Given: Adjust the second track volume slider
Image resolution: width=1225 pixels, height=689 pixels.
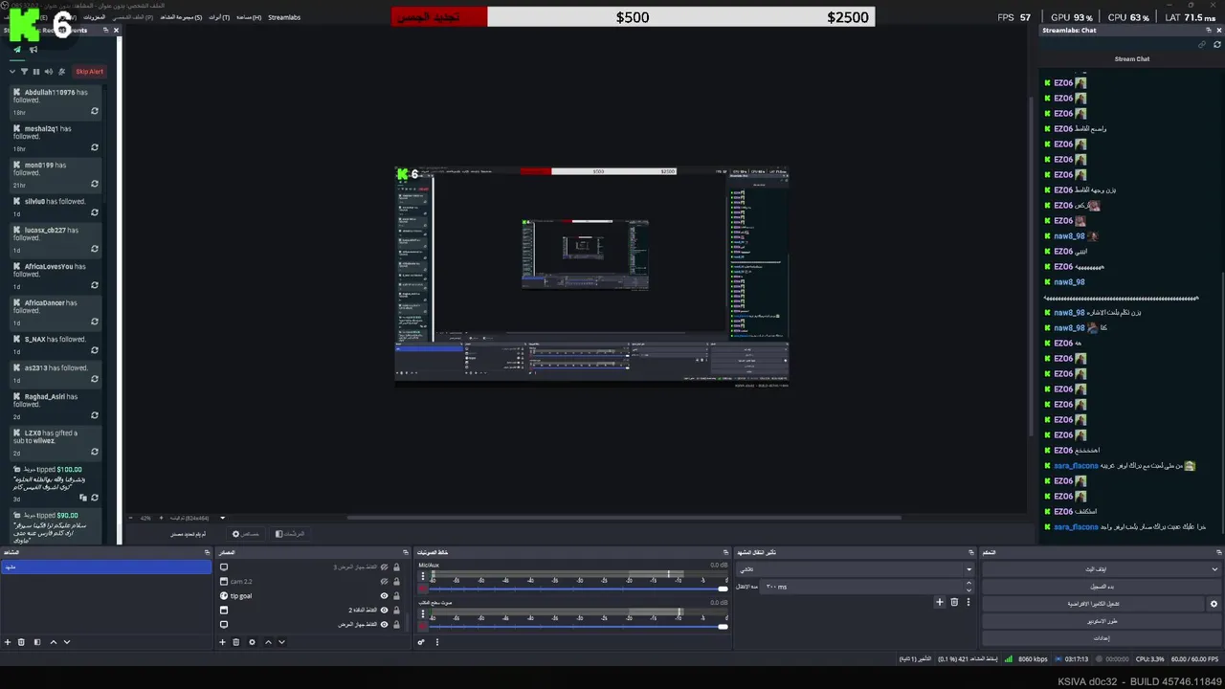Looking at the screenshot, I should [579, 626].
